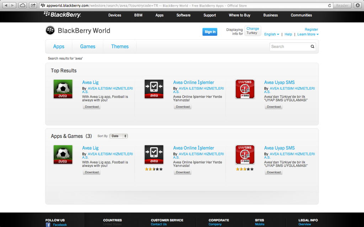Open the Avea Online İşlemler icon in Top Results

point(154,89)
